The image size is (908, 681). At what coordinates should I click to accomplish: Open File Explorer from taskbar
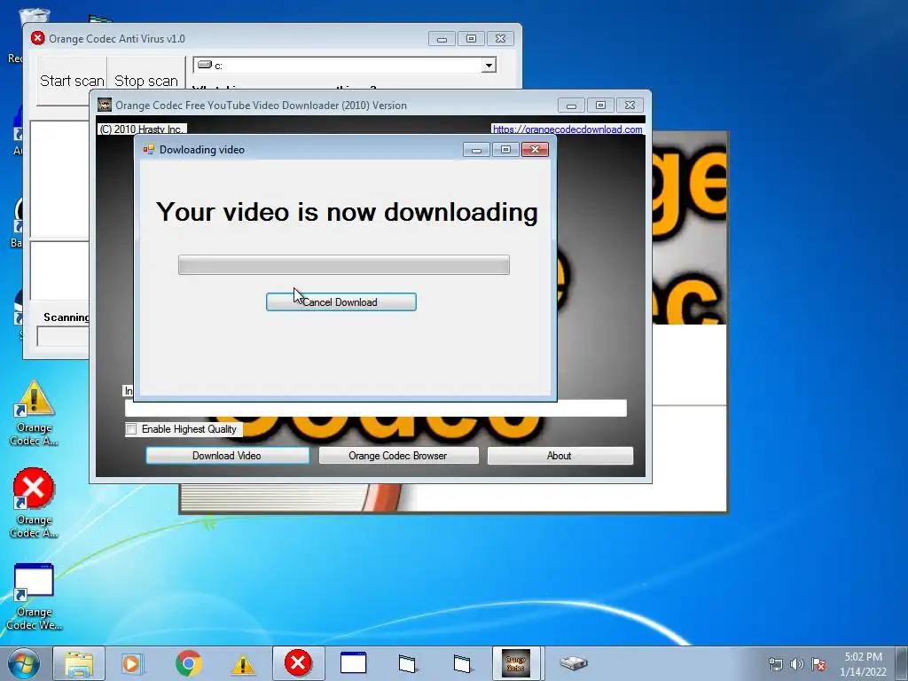pos(79,663)
